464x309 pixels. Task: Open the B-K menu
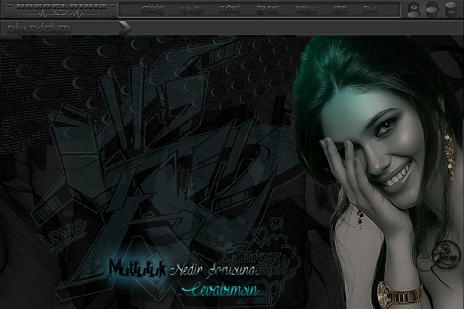coord(371,10)
